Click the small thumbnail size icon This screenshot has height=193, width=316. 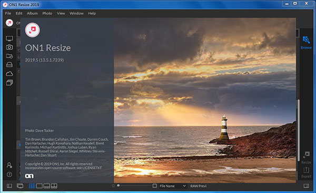click(x=113, y=186)
